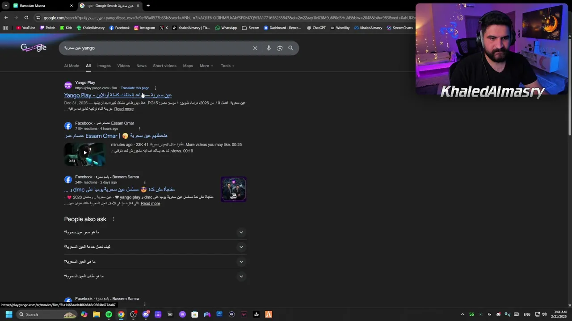Switch to Videos results tab
Viewport: 572px width, 321px height.
(x=123, y=66)
